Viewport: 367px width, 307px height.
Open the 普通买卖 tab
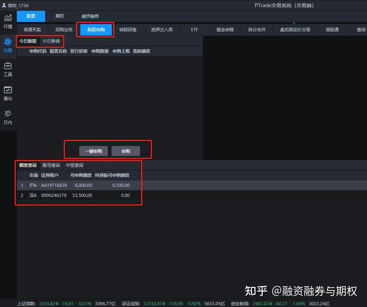point(32,29)
